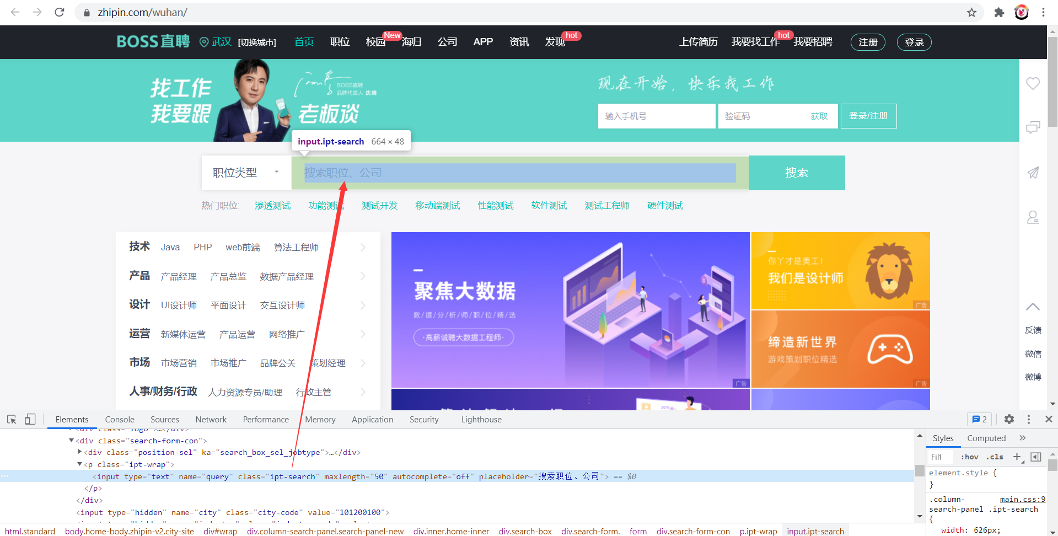The image size is (1058, 536).
Task: Click the 搜索职位、公司 search box
Action: [520, 173]
